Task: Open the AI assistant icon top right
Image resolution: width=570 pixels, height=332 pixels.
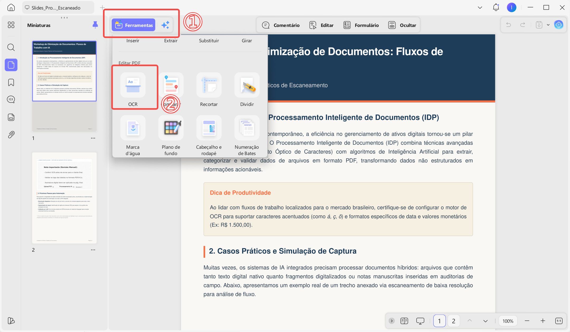Action: [559, 25]
